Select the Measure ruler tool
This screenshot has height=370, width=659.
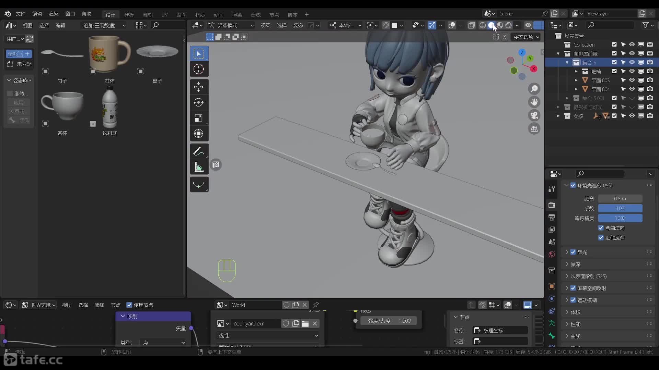pyautogui.click(x=199, y=167)
